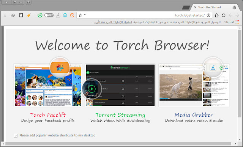Click the horizontal scrollbar left arrow
This screenshot has height=147, width=243.
pos(3,144)
